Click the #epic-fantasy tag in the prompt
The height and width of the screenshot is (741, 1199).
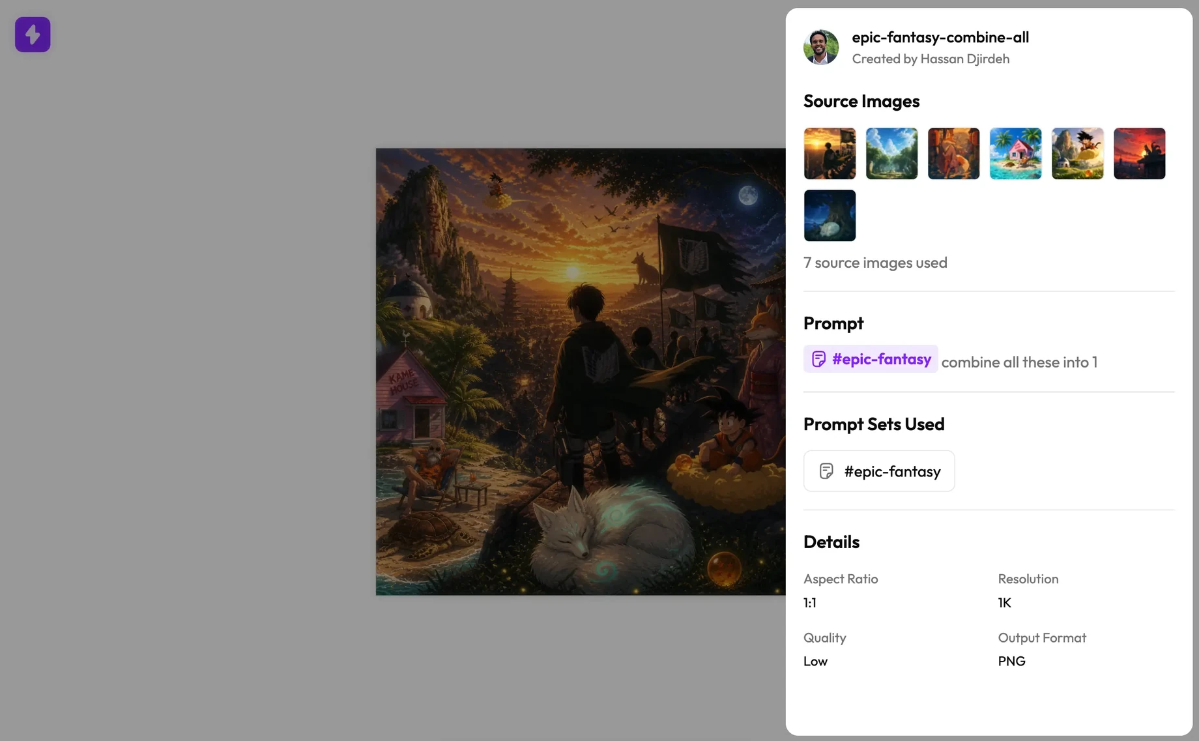pyautogui.click(x=871, y=359)
